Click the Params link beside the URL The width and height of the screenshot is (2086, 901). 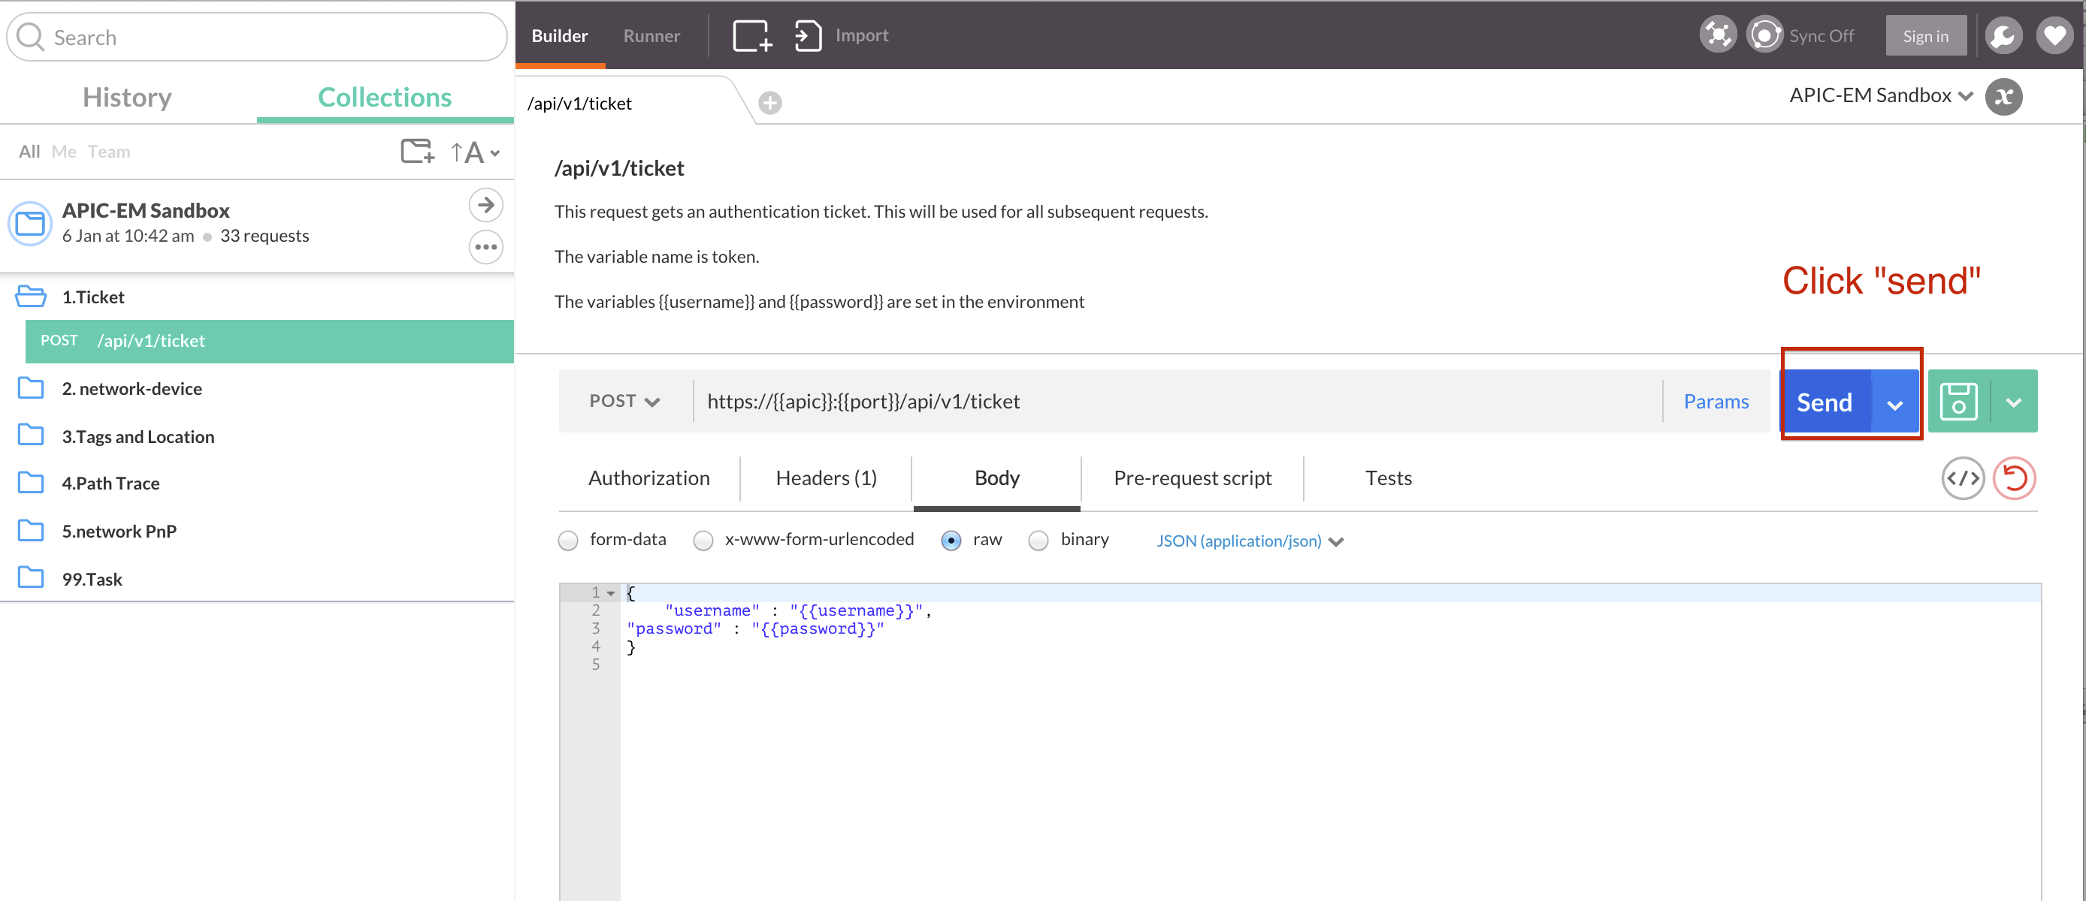(1718, 400)
